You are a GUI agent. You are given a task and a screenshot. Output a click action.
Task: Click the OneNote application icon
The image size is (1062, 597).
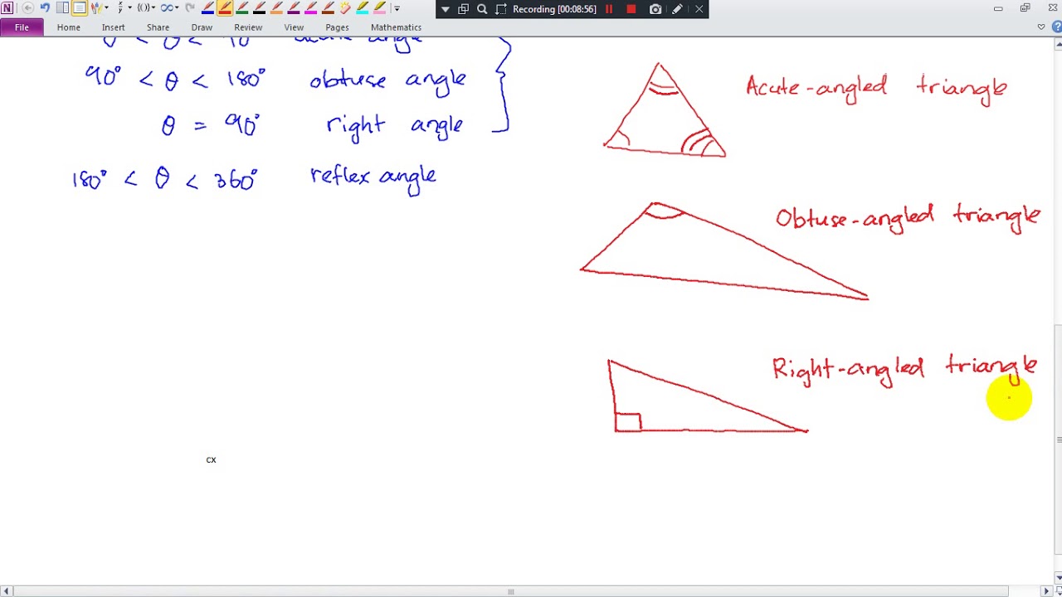tap(7, 8)
